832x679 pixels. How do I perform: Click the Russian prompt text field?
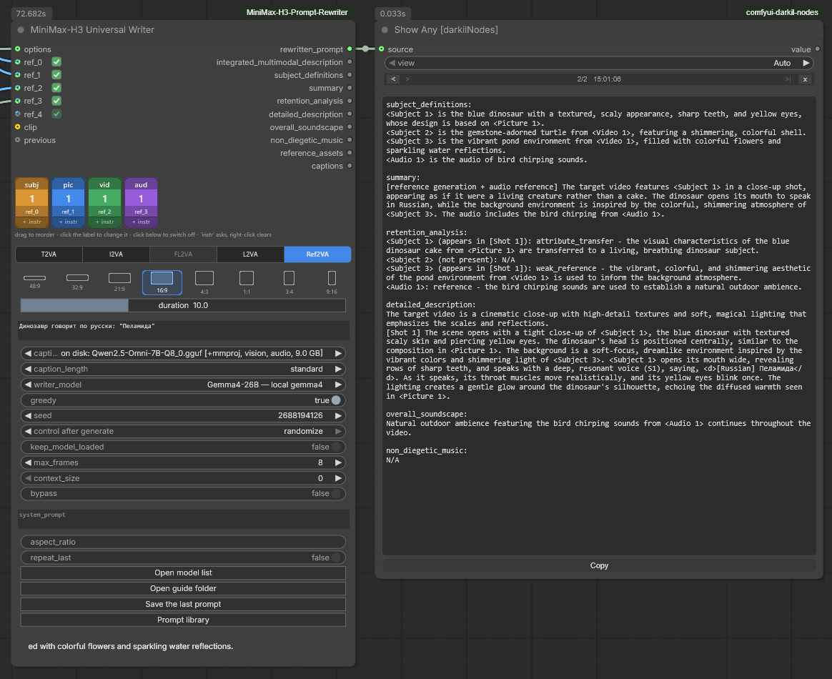[x=184, y=330]
